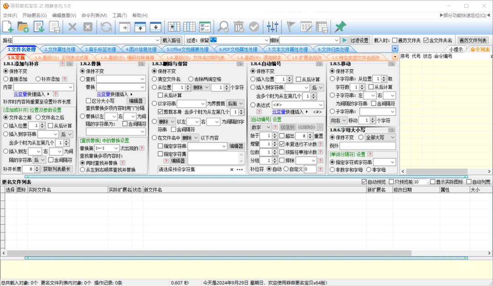Uncheck the 自动预览 checkbox
This screenshot has width=493, height=286.
click(x=364, y=182)
